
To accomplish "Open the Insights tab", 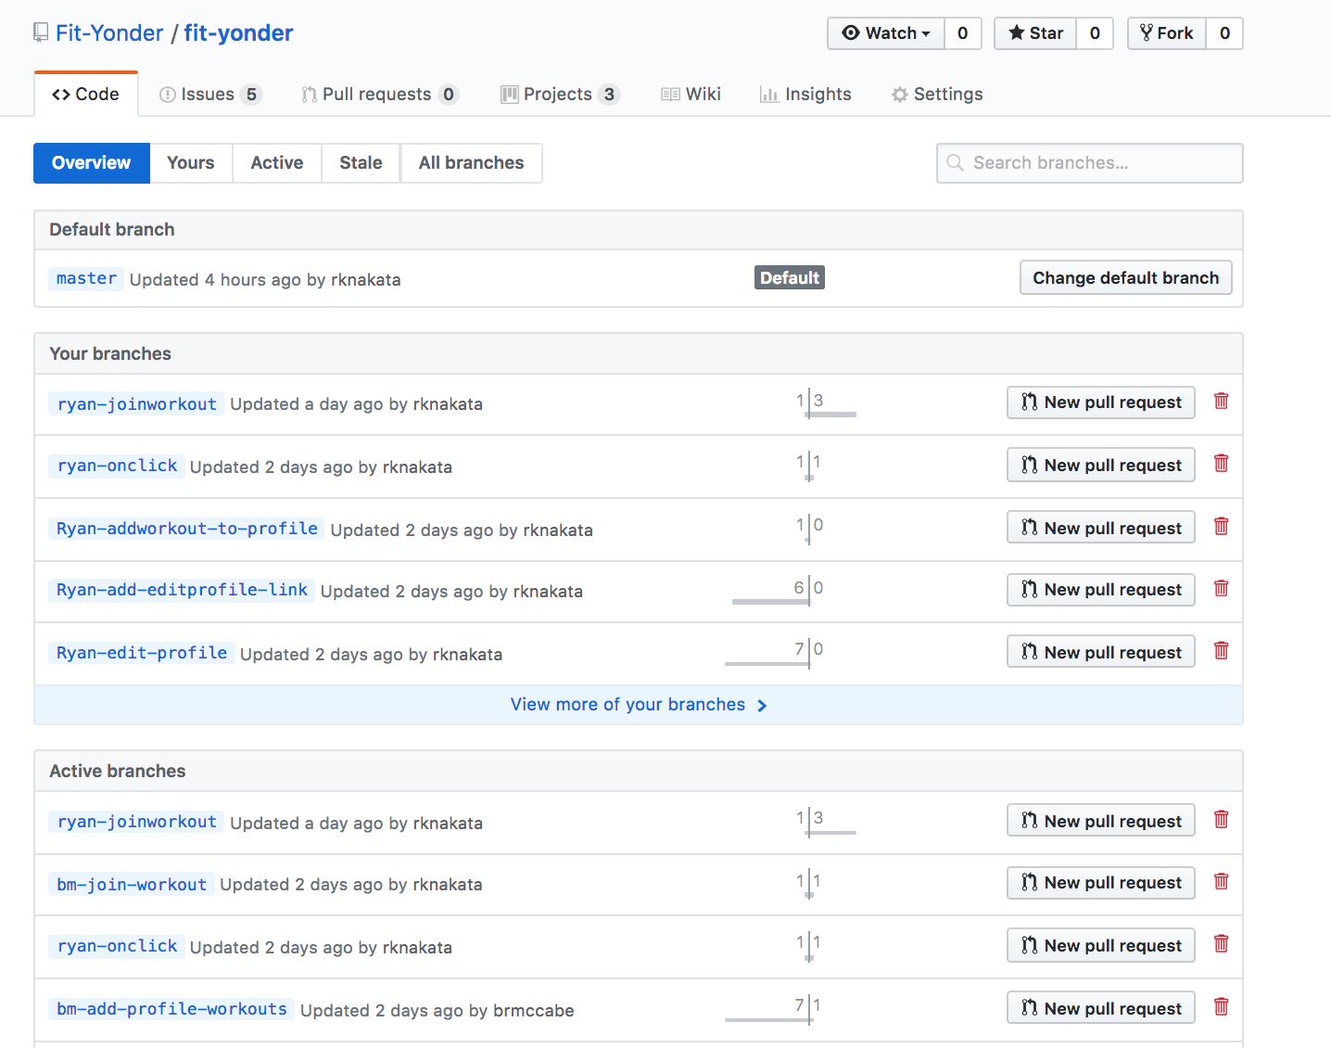I will click(805, 95).
